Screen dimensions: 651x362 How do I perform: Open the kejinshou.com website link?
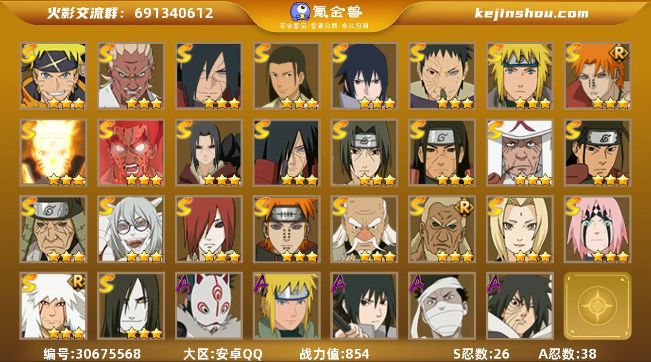click(x=531, y=13)
